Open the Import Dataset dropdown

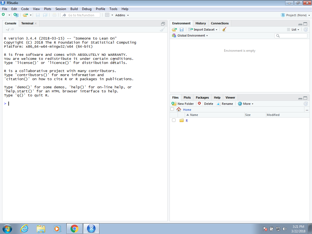coord(203,30)
